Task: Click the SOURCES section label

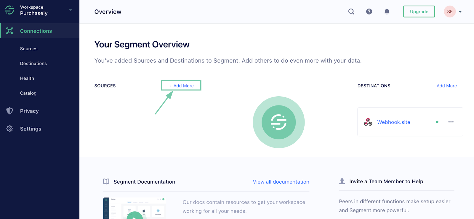Action: click(x=105, y=86)
